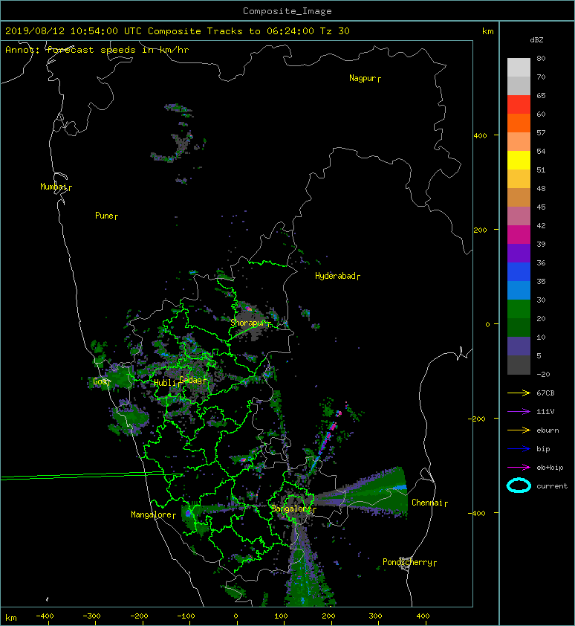The image size is (575, 626).
Task: Click the dBZ legend heading
Action: [x=536, y=40]
